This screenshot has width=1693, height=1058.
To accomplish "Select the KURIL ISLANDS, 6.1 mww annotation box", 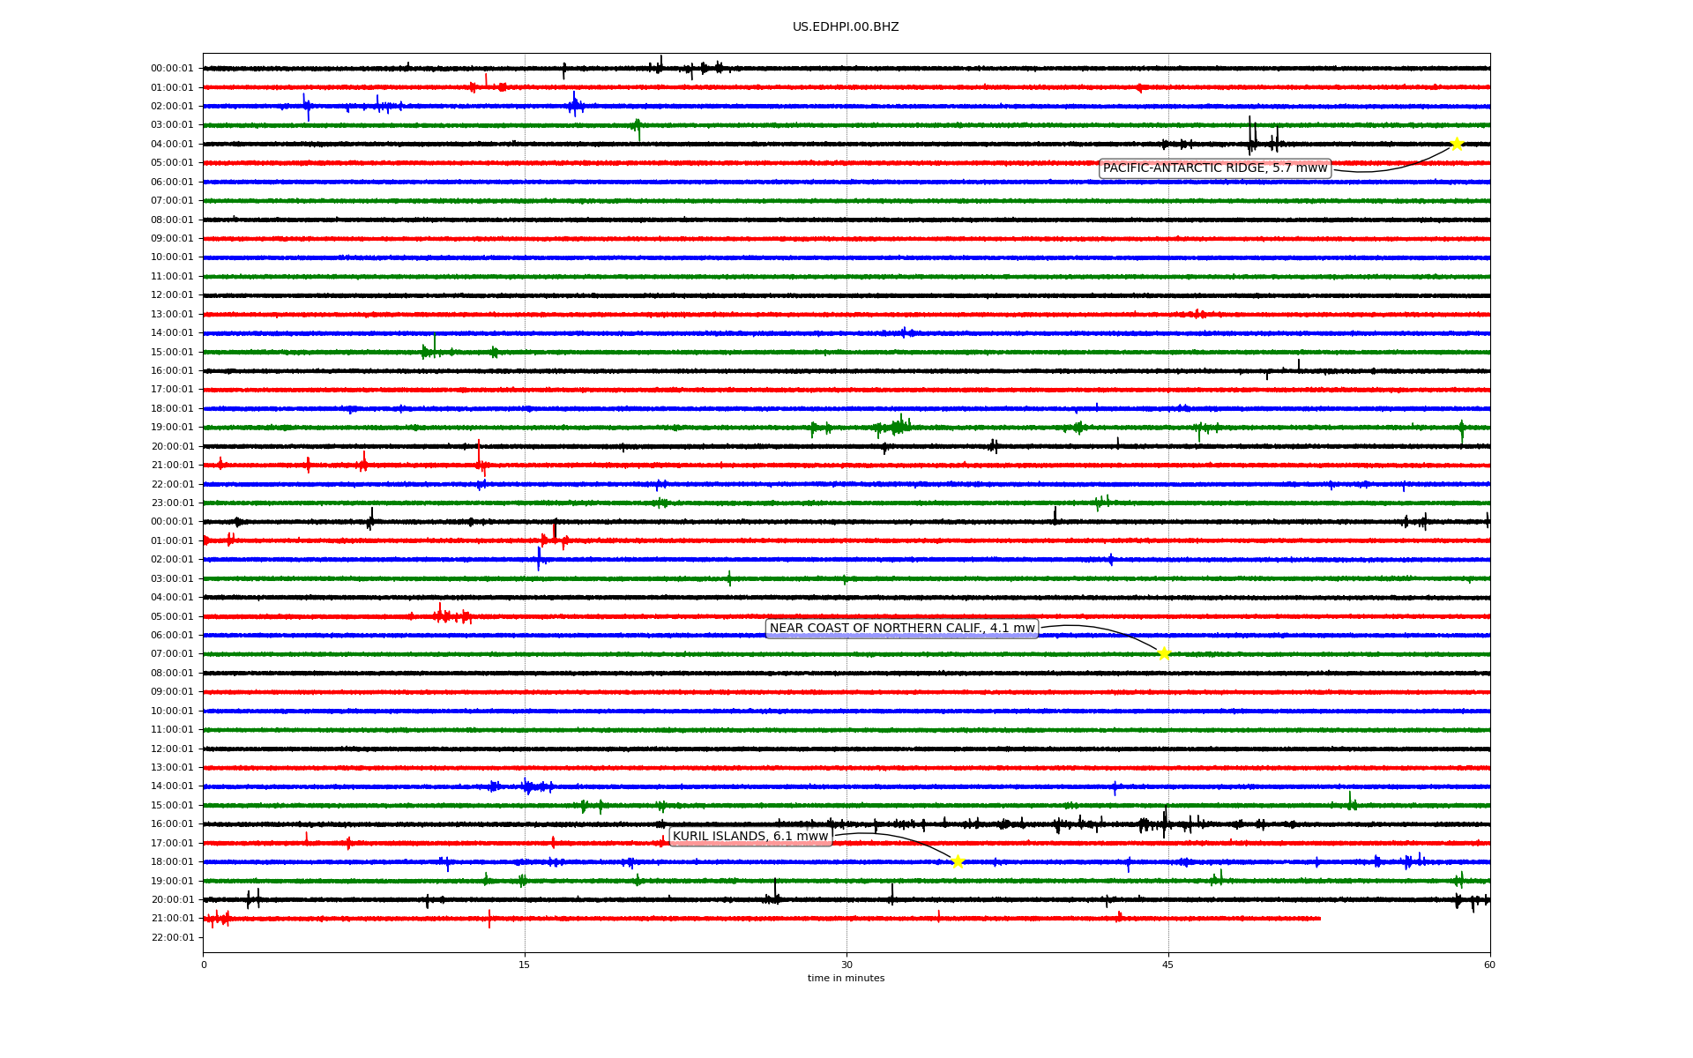I will [x=750, y=837].
